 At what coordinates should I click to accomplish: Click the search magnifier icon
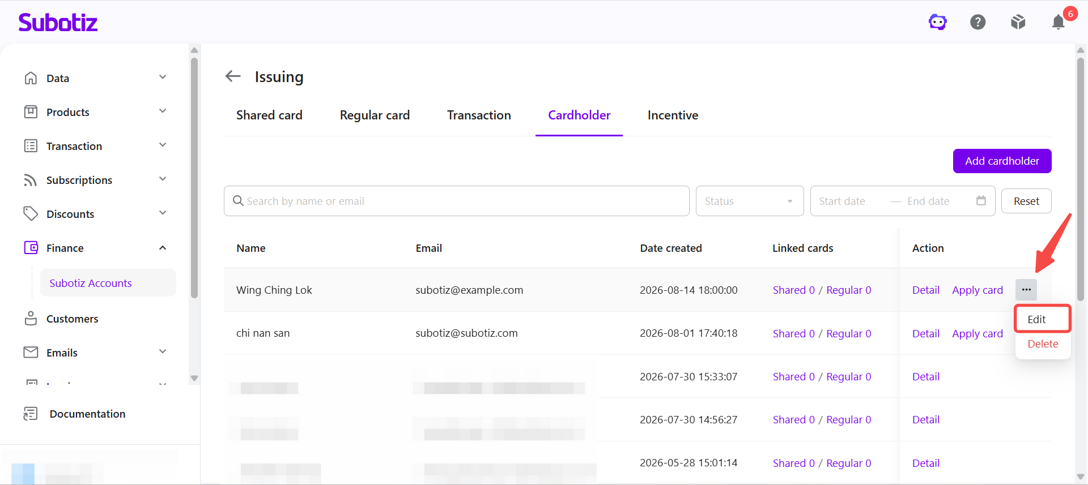(238, 201)
